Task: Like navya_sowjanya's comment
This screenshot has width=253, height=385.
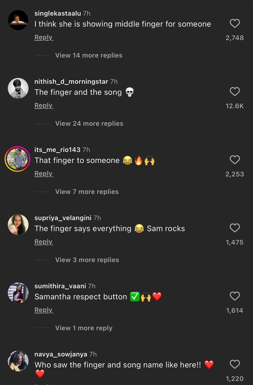Action: click(235, 364)
